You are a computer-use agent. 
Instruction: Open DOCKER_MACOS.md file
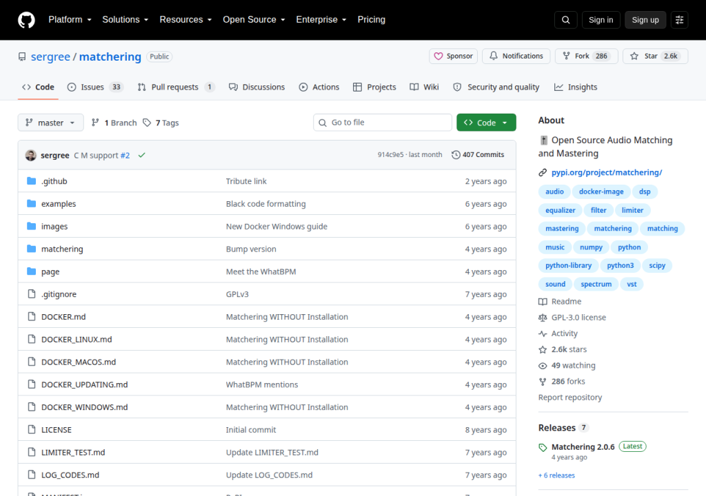(x=79, y=362)
